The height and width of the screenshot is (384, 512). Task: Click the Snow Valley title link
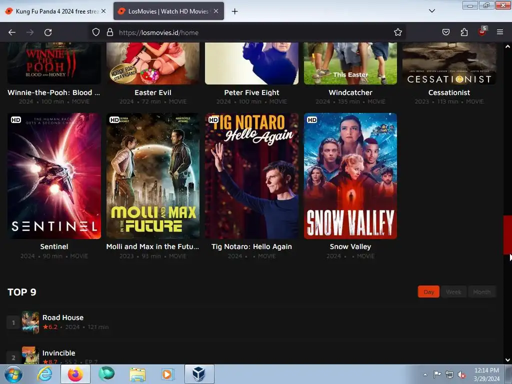(350, 246)
